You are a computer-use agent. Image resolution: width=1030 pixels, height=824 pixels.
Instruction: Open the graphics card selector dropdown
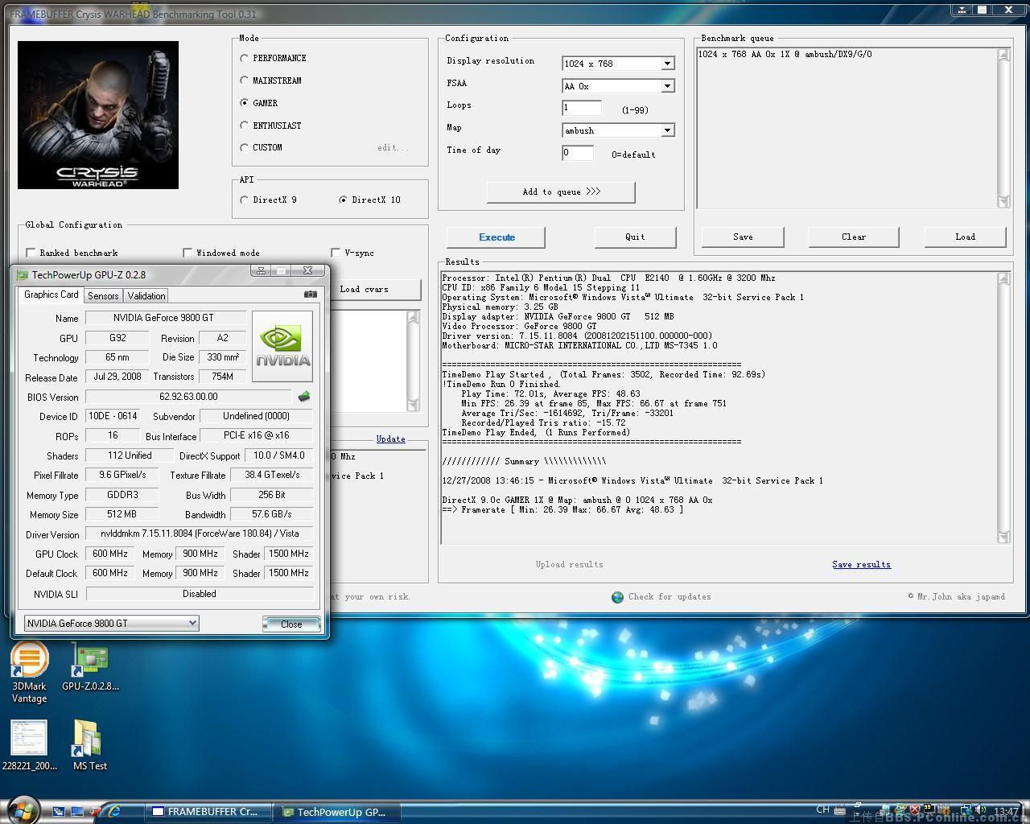192,623
